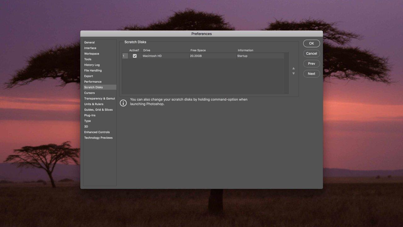Open Transparency & Gamut settings
Image resolution: width=403 pixels, height=227 pixels.
click(x=99, y=98)
